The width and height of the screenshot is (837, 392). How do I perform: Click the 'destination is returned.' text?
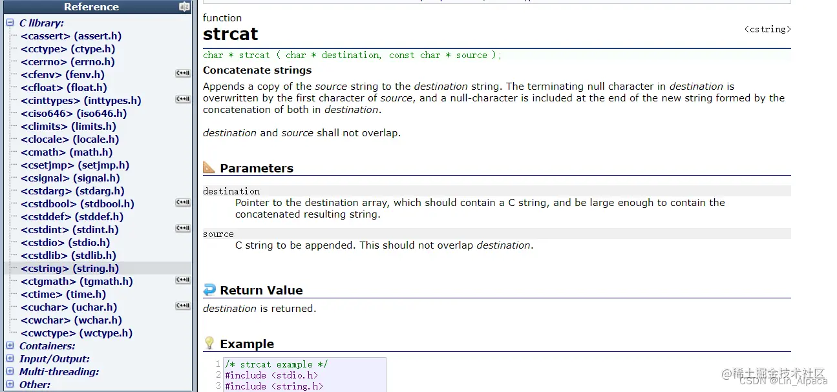pyautogui.click(x=260, y=309)
